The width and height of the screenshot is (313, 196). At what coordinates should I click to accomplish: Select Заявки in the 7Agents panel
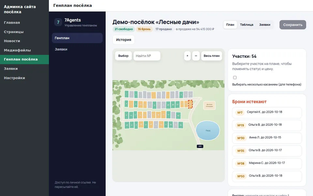tap(77, 49)
